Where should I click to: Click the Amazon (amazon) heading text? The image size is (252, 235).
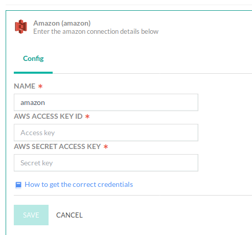[x=62, y=23]
